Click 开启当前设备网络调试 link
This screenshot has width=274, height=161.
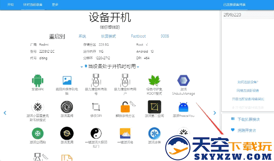pyautogui.click(x=247, y=99)
